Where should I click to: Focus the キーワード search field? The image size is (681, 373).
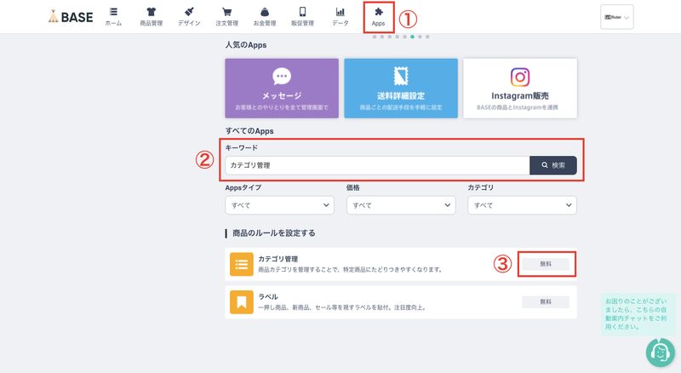(377, 165)
